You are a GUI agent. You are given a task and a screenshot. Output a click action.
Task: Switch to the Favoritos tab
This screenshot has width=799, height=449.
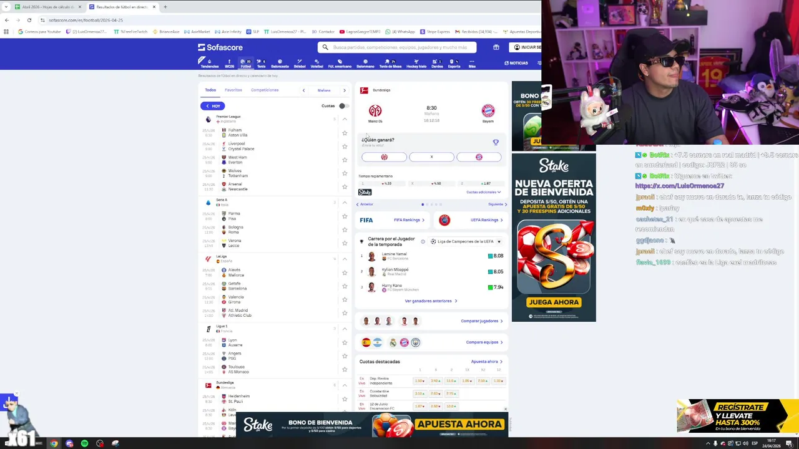pyautogui.click(x=233, y=90)
